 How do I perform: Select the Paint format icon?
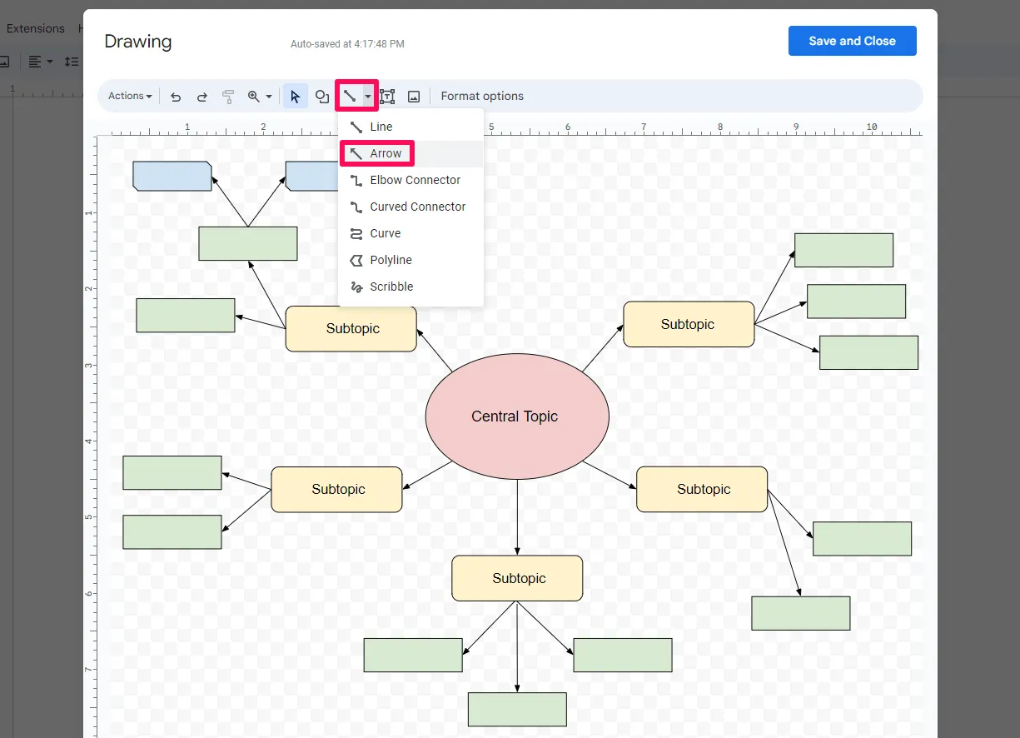[228, 97]
